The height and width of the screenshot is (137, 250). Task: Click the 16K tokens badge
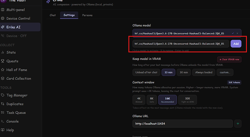pos(234,82)
